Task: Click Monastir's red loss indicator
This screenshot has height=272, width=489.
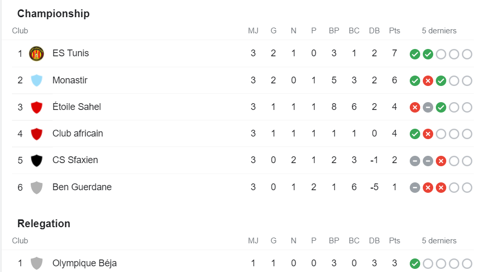Action: [x=428, y=81]
